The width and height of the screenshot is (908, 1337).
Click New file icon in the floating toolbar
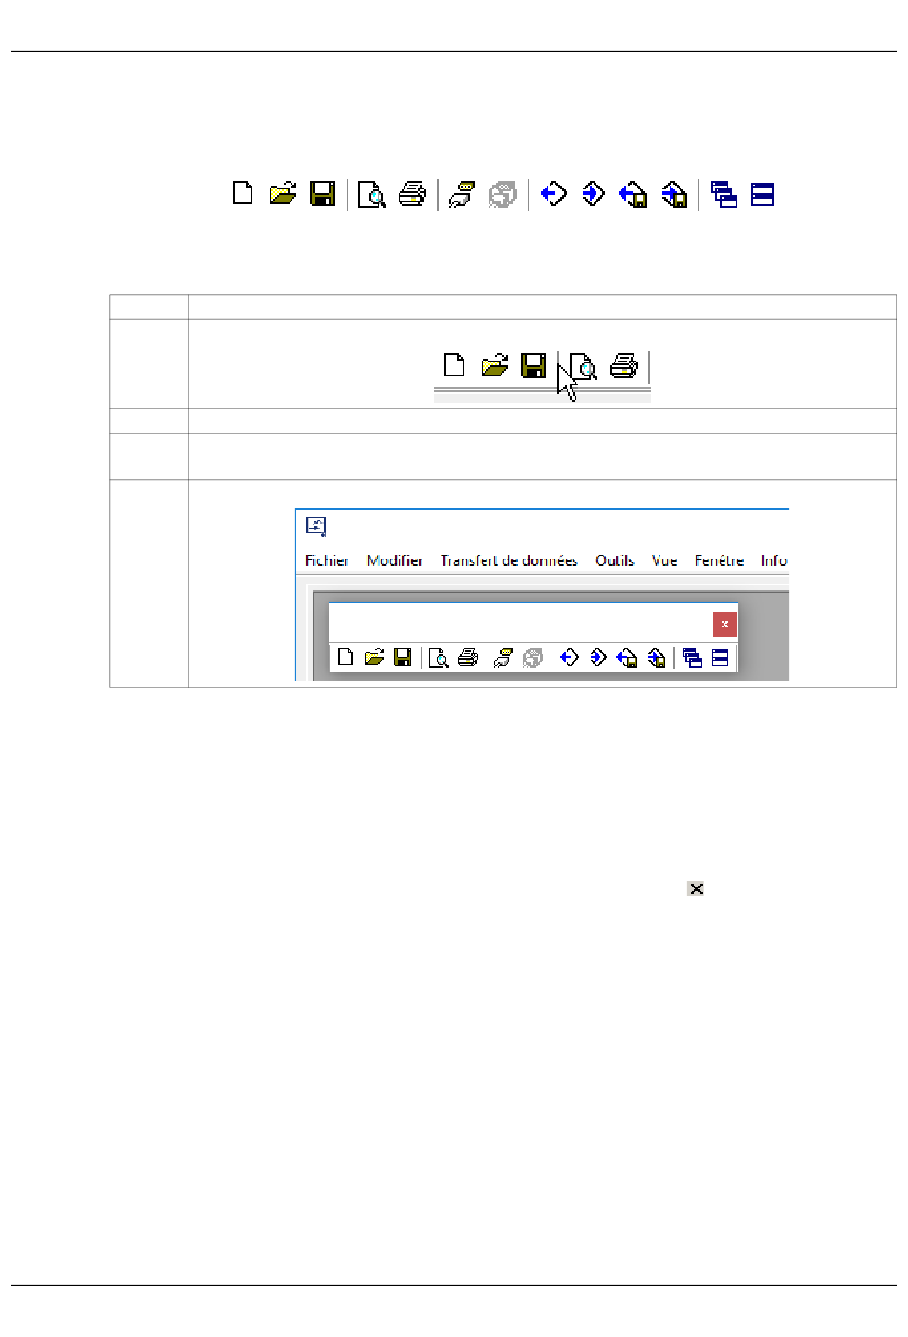pyautogui.click(x=346, y=657)
